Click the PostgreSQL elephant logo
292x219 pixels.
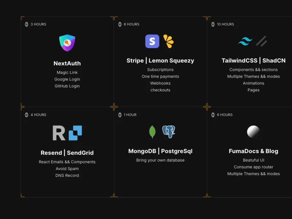point(169,132)
